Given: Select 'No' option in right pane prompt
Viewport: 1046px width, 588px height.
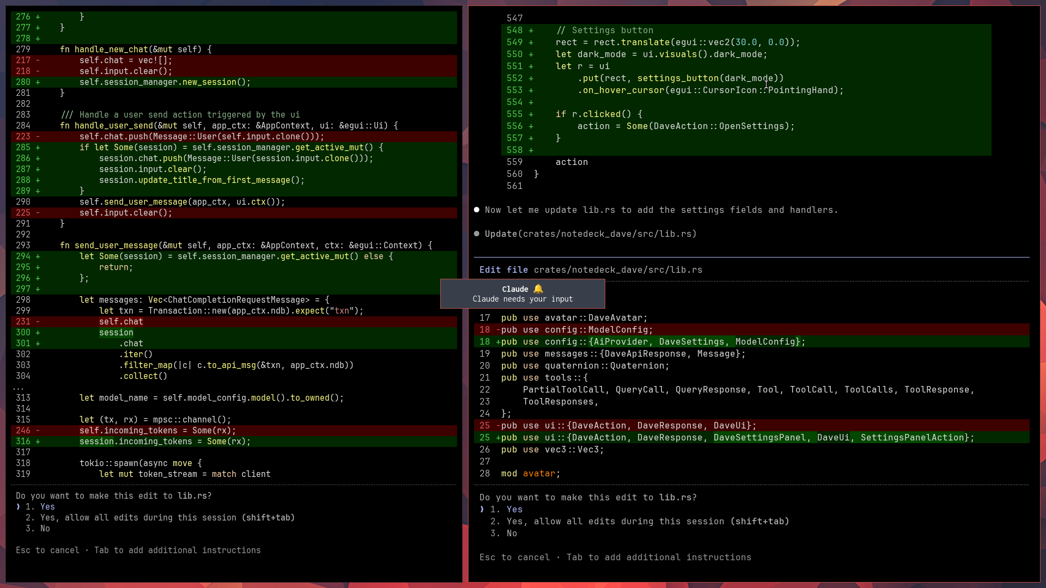Looking at the screenshot, I should [512, 533].
